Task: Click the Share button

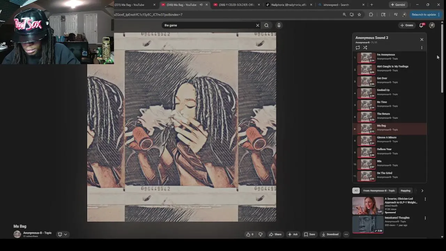Action: coord(275,234)
